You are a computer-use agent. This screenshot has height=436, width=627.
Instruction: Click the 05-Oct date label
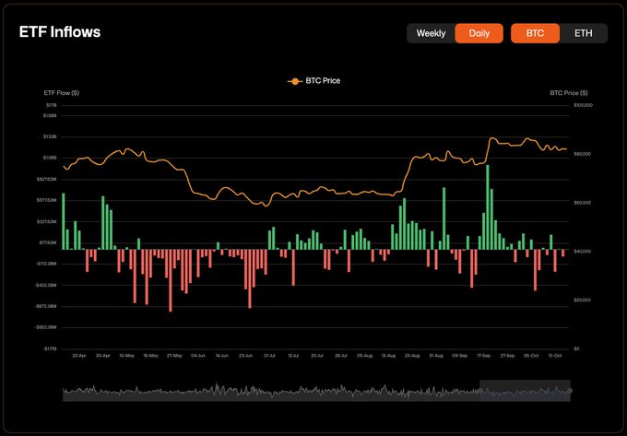(531, 356)
